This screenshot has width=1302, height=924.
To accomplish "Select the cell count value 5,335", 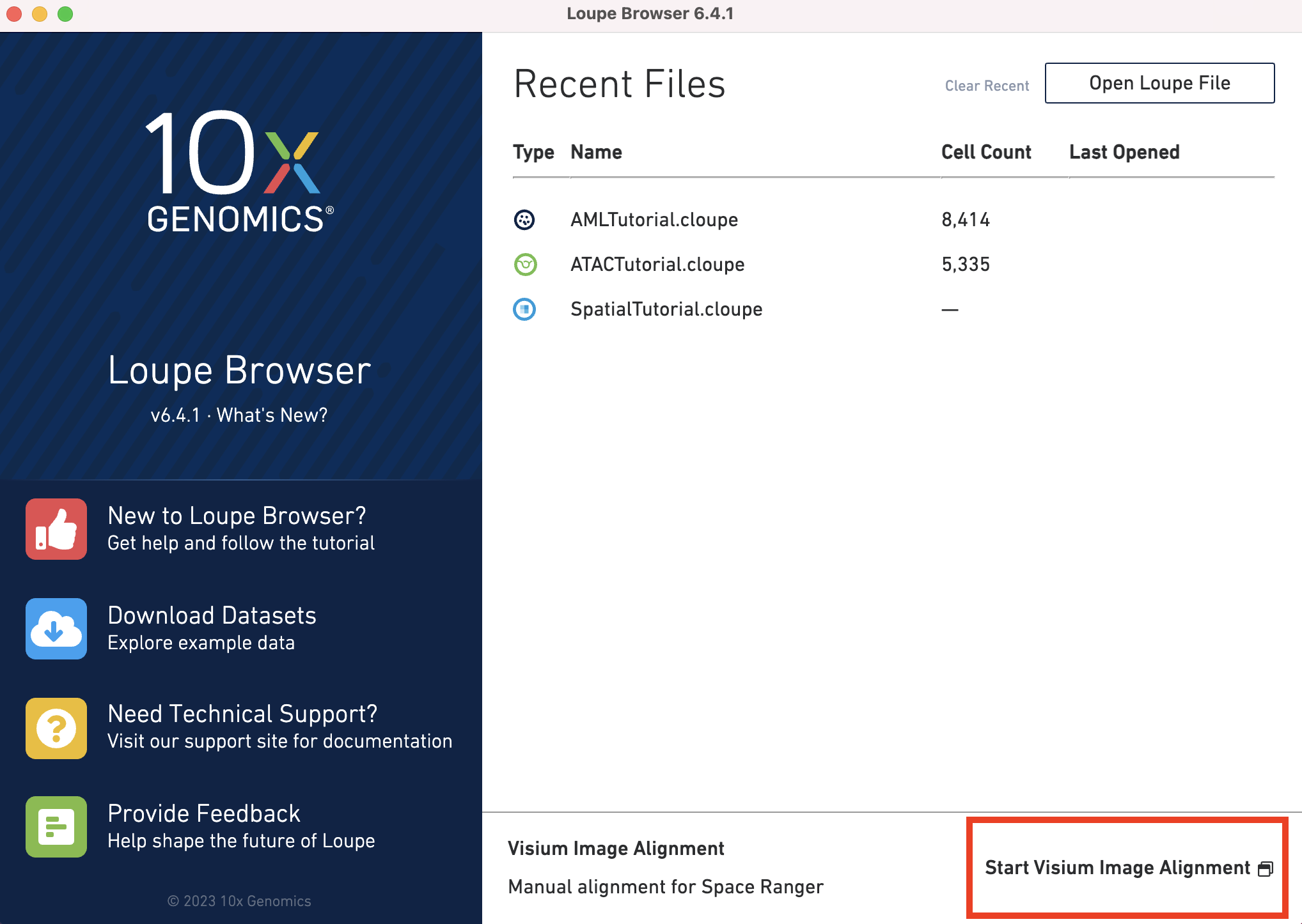I will (x=966, y=265).
